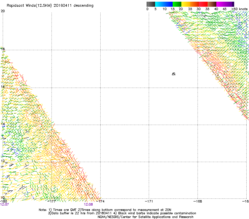Click the purple '12:07' time label
The width and height of the screenshot is (249, 219).
click(x=4, y=205)
